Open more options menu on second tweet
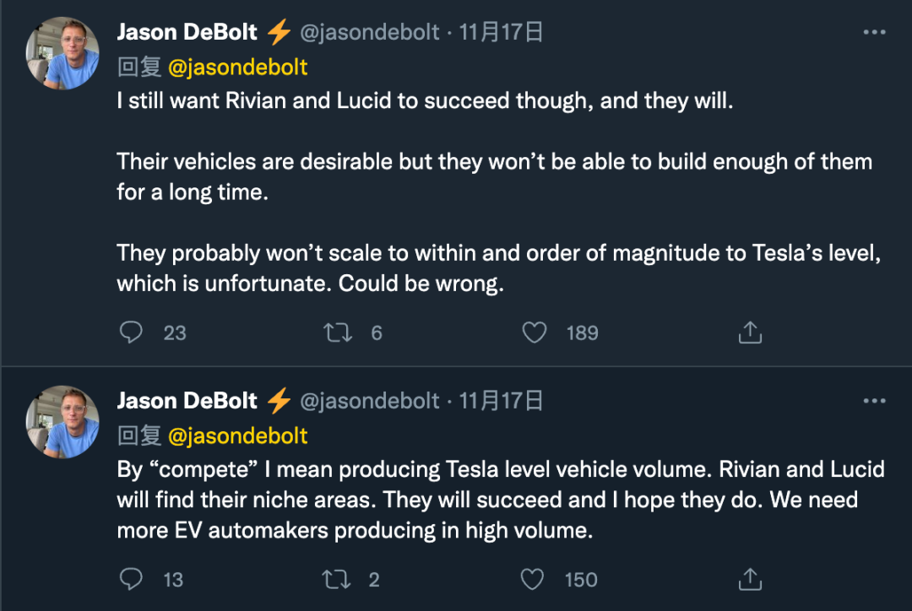The height and width of the screenshot is (611, 912). 874,400
